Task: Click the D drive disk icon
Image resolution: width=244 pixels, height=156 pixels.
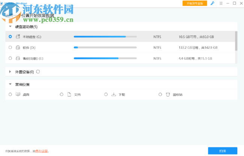Action: 18,47
